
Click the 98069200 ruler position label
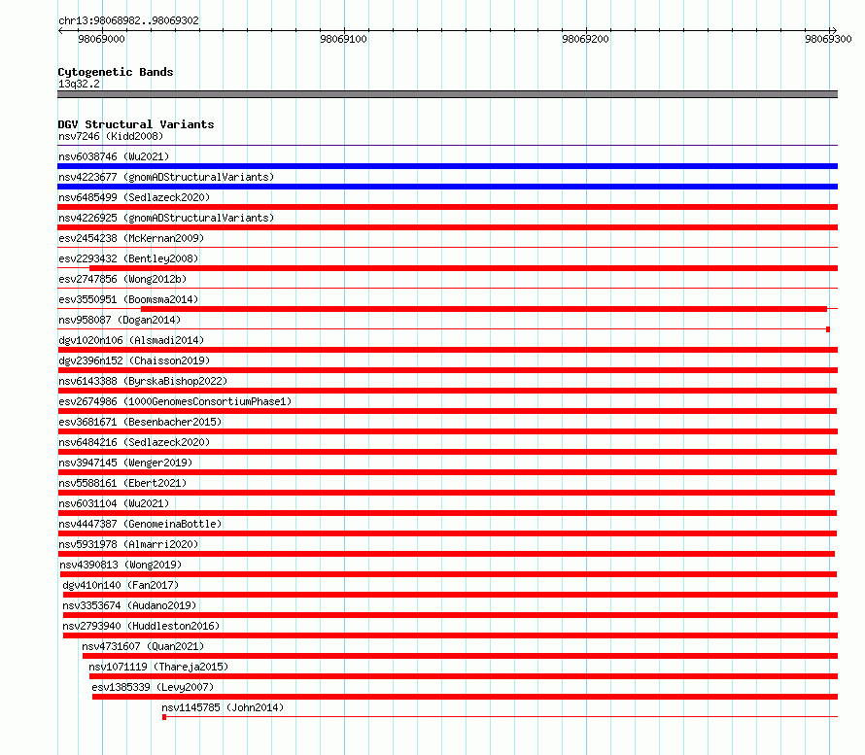[x=585, y=39]
